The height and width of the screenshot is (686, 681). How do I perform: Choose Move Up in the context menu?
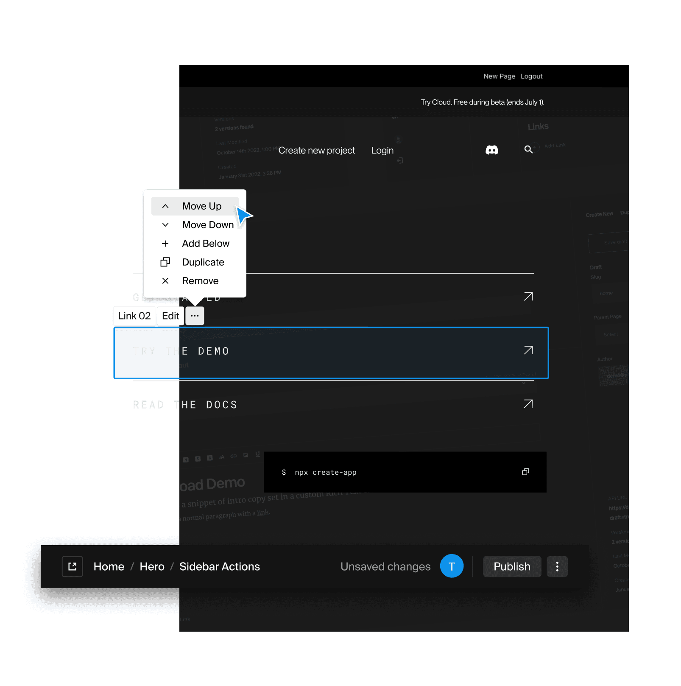click(195, 206)
